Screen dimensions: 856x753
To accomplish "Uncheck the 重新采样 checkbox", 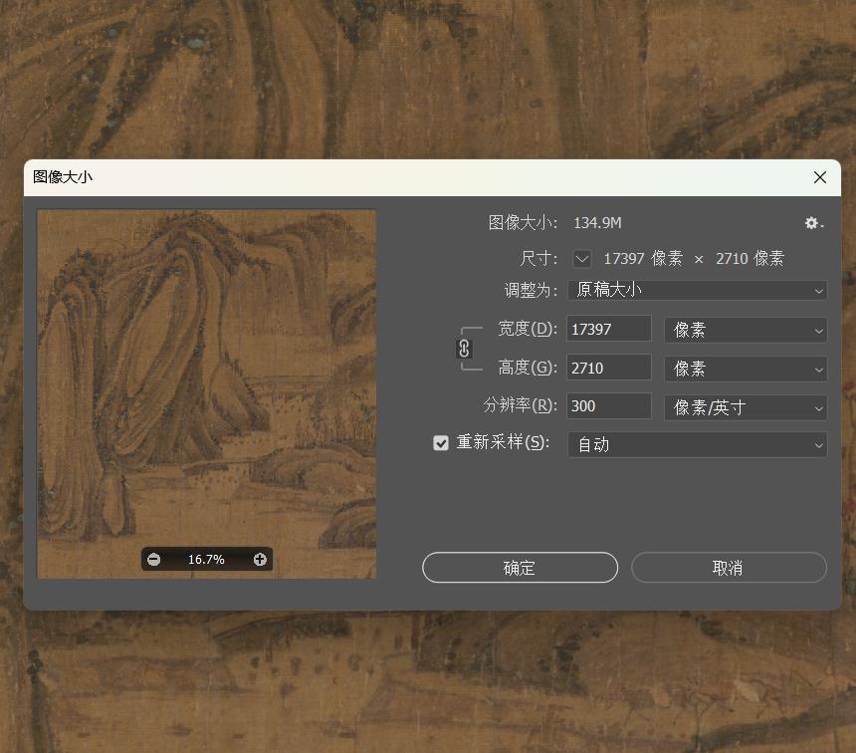I will [x=441, y=442].
